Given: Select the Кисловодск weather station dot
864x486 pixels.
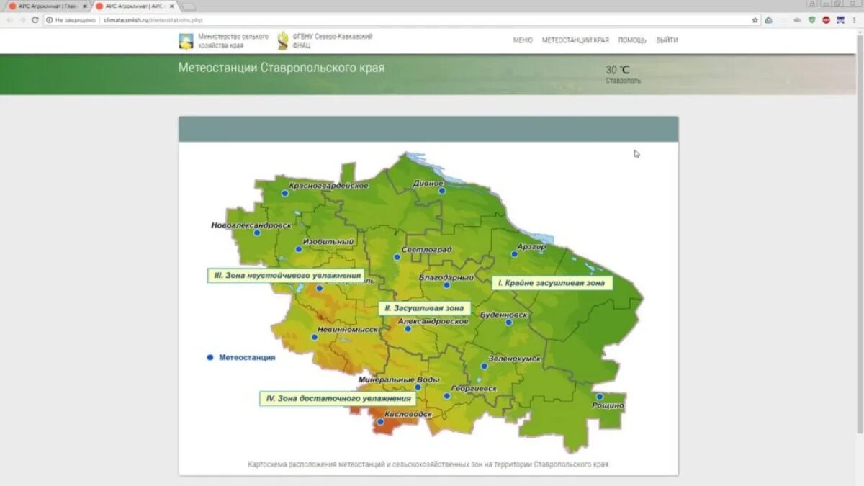Looking at the screenshot, I should click(380, 423).
